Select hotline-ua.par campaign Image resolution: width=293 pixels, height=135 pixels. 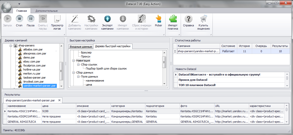point(32,70)
